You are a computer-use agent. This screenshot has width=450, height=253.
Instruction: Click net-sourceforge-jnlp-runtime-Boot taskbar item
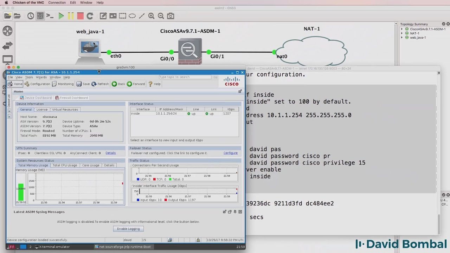[123, 247]
